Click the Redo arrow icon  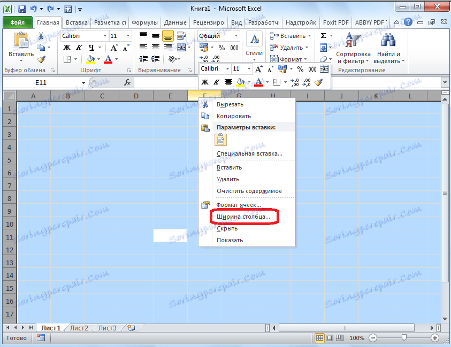point(51,9)
